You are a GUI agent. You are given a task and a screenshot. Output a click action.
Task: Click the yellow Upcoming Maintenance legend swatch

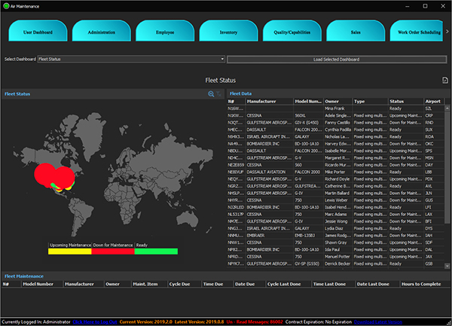point(70,251)
